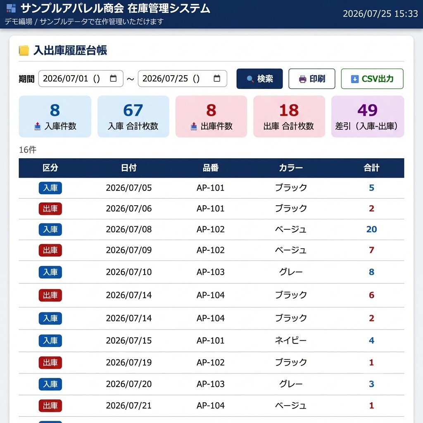Click ネイビー color cell
This screenshot has height=423, width=423.
[x=291, y=340]
